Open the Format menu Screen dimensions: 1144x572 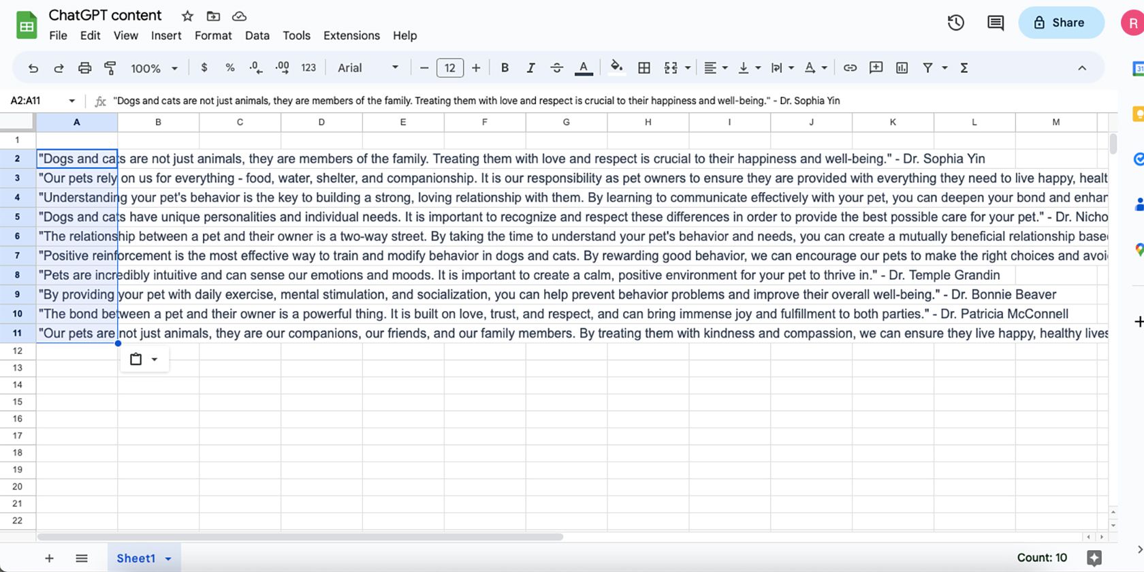coord(213,35)
